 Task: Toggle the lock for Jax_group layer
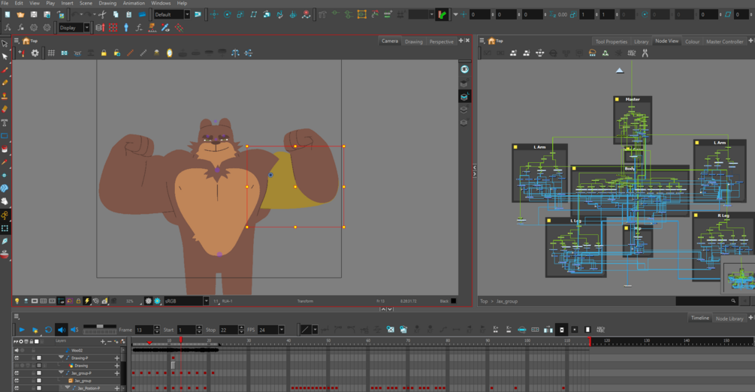coord(33,381)
